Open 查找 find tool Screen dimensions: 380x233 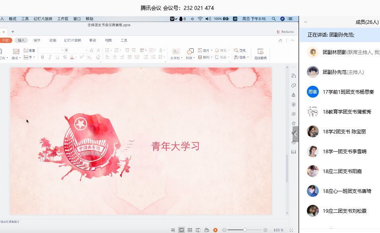(x=240, y=50)
